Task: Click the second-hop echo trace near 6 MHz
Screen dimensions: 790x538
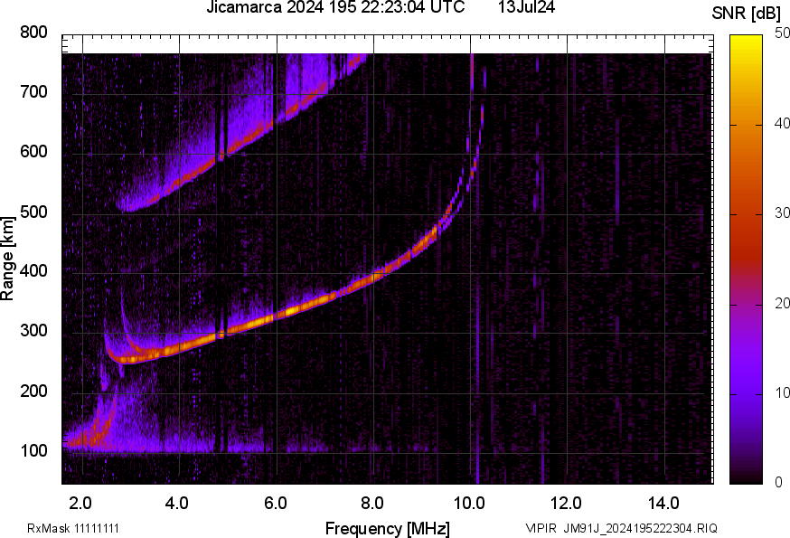Action: 276,121
